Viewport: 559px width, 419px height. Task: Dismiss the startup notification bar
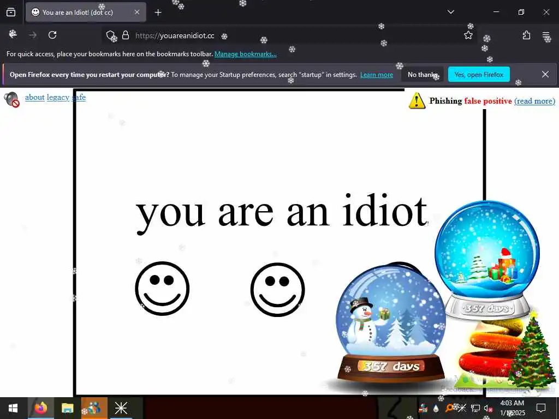pos(545,74)
